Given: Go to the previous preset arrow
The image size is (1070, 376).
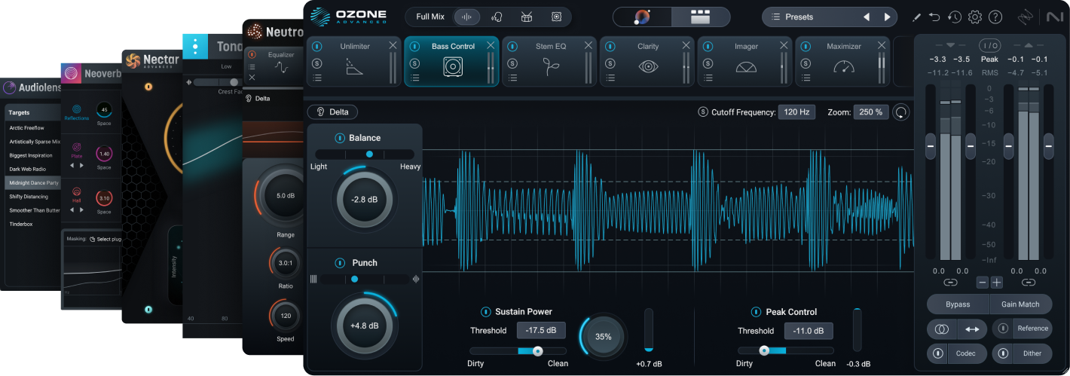Looking at the screenshot, I should tap(867, 17).
